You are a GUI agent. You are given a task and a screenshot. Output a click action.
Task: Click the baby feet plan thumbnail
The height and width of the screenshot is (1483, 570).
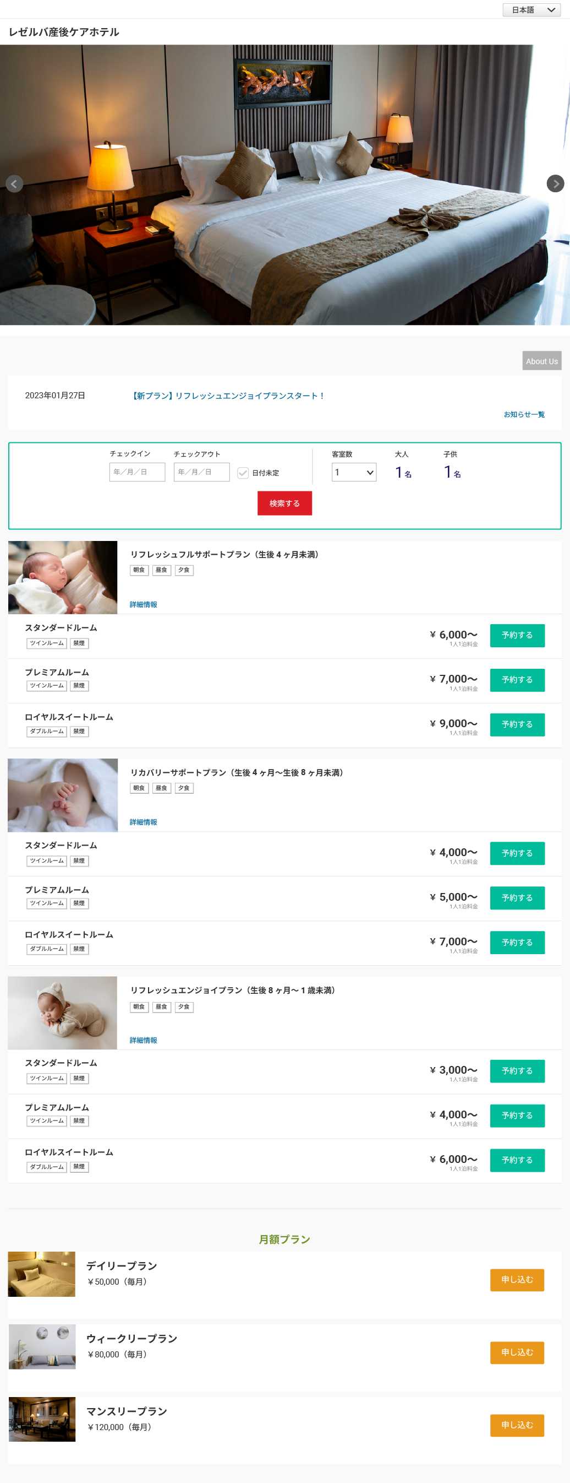[63, 795]
